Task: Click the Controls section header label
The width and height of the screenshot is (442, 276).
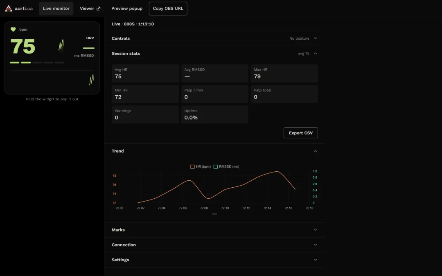Action: (x=121, y=38)
